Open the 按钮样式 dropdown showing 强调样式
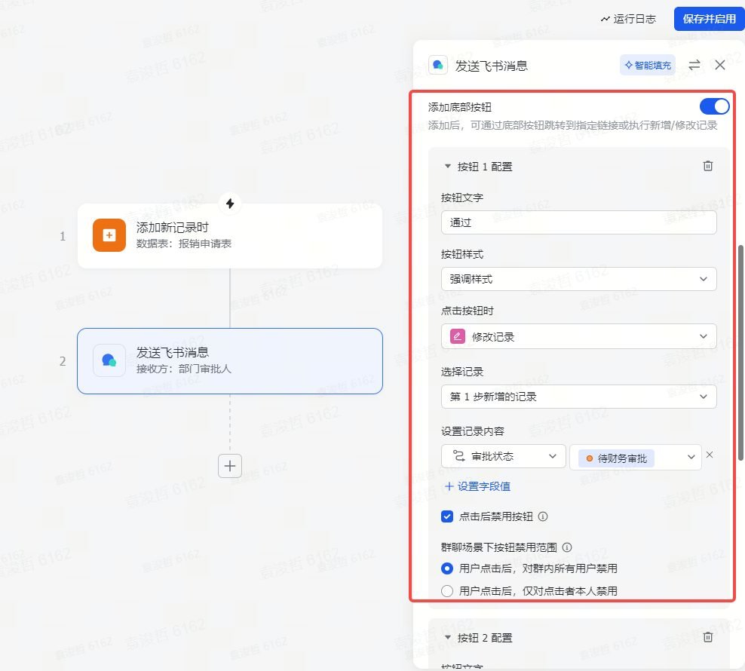 pos(578,279)
